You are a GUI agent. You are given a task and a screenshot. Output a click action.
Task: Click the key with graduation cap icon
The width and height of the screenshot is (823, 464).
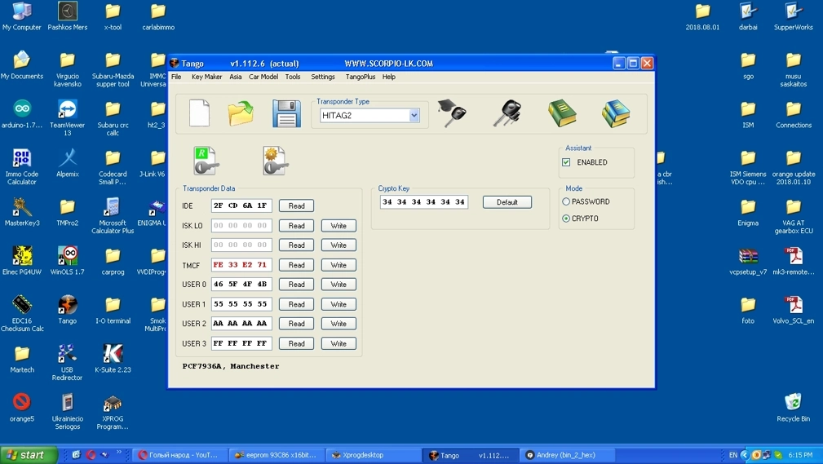pyautogui.click(x=452, y=113)
